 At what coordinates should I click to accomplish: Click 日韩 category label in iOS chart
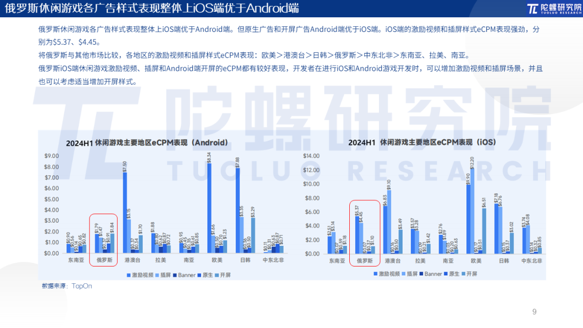coord(504,261)
